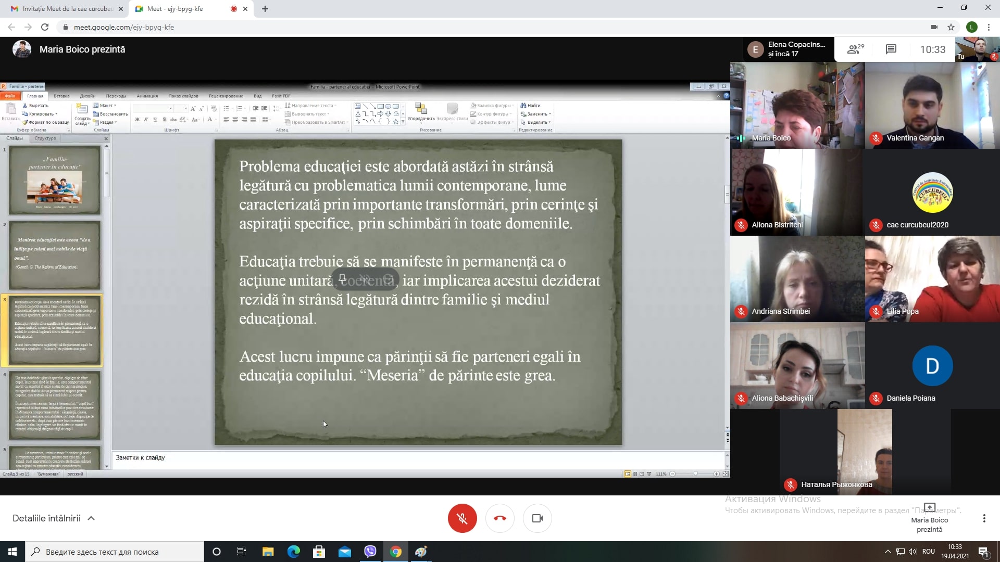The width and height of the screenshot is (1000, 562).
Task: Open the three-dot more options menu
Action: pyautogui.click(x=984, y=518)
